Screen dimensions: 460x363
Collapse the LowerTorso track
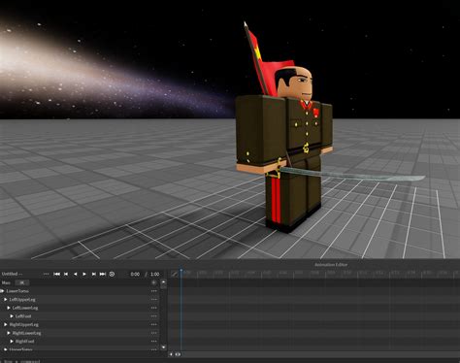click(2, 291)
